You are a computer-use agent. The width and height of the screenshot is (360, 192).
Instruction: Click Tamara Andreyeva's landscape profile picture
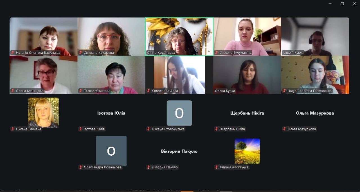pyautogui.click(x=247, y=151)
